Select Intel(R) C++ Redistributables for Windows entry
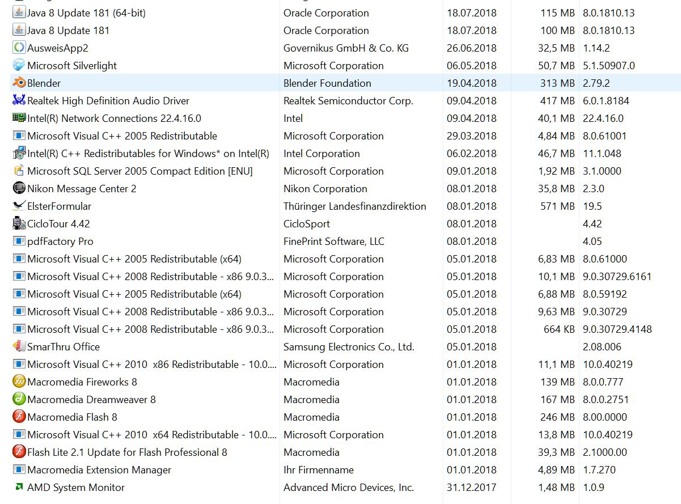 pos(148,153)
